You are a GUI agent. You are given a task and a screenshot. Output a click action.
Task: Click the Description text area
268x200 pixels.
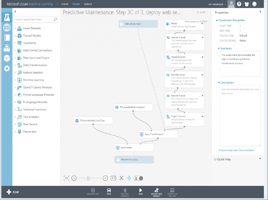tap(240, 116)
